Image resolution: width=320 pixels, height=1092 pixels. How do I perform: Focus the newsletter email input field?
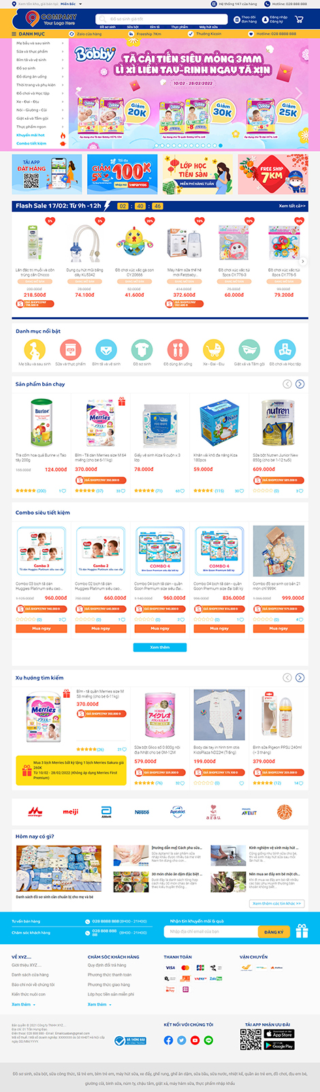[x=211, y=931]
